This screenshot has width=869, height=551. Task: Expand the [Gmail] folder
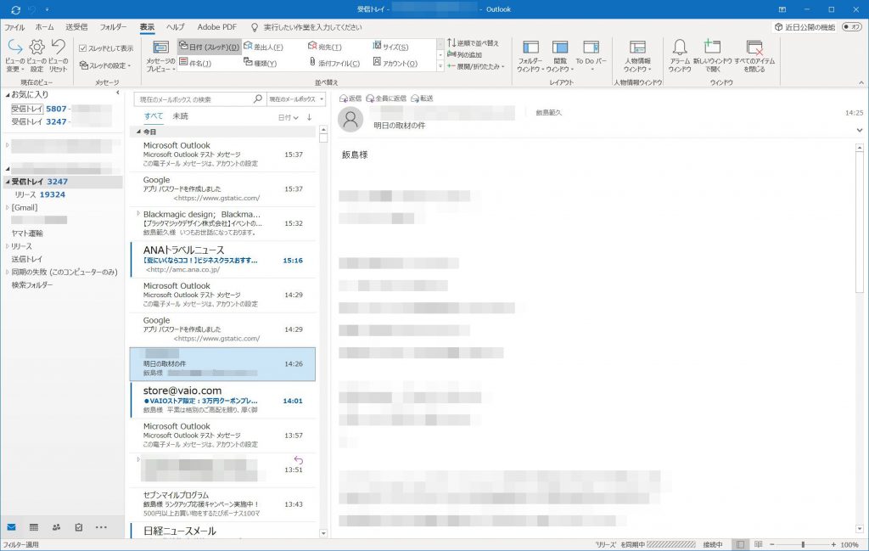(7, 208)
